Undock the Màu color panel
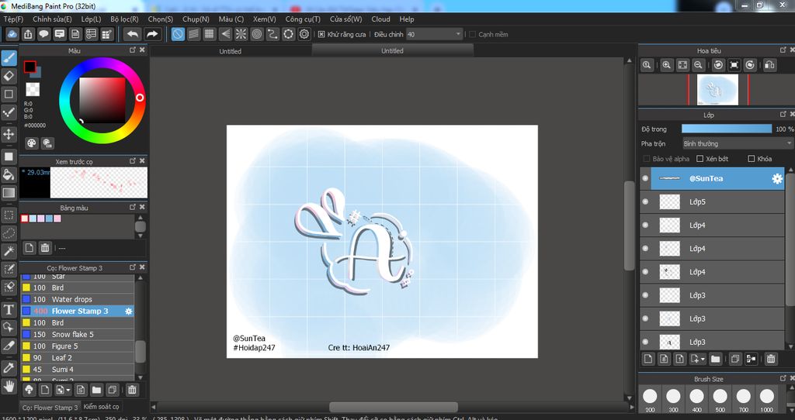 (x=132, y=50)
